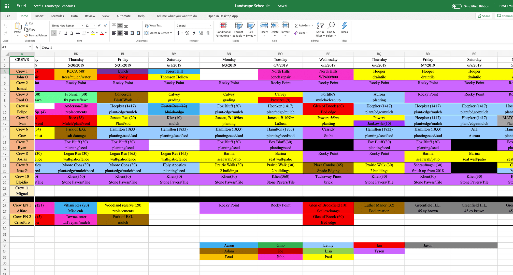The height and width of the screenshot is (275, 513).
Task: Click Open in Desktop App
Action: (x=223, y=16)
